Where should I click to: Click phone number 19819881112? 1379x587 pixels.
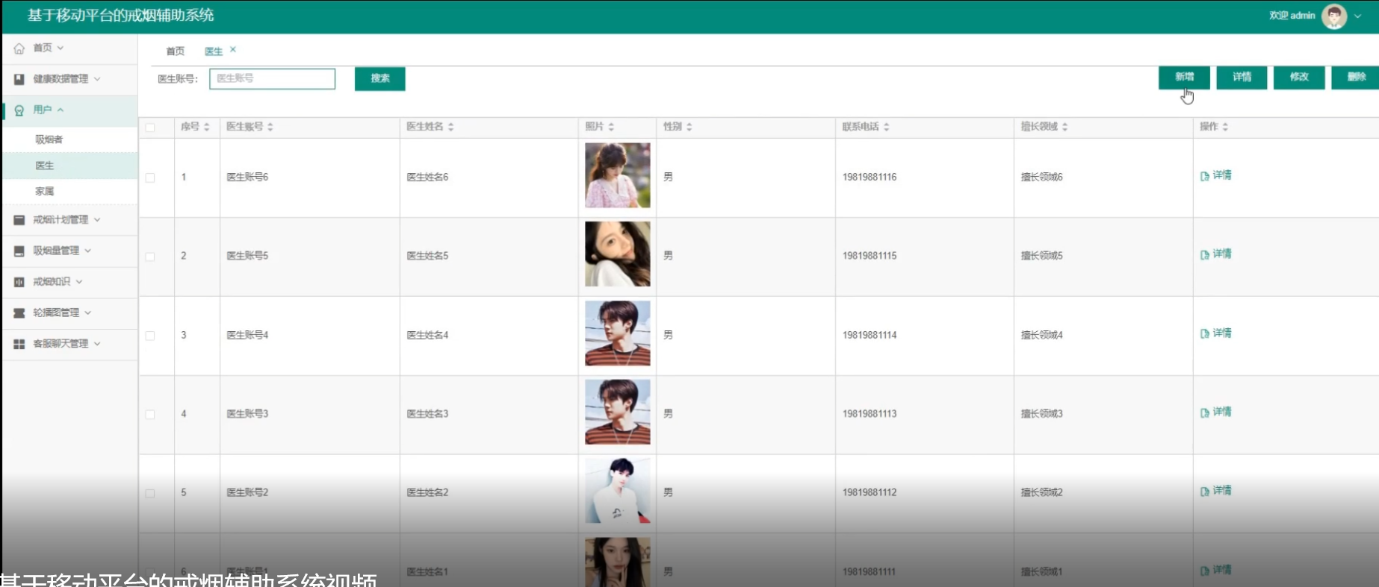(x=870, y=493)
